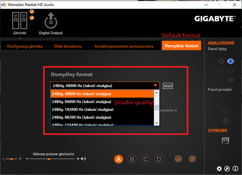Screen dimensions: 242x175
Task: Click the dropdown list scroll down arrow
Action: 156,123
